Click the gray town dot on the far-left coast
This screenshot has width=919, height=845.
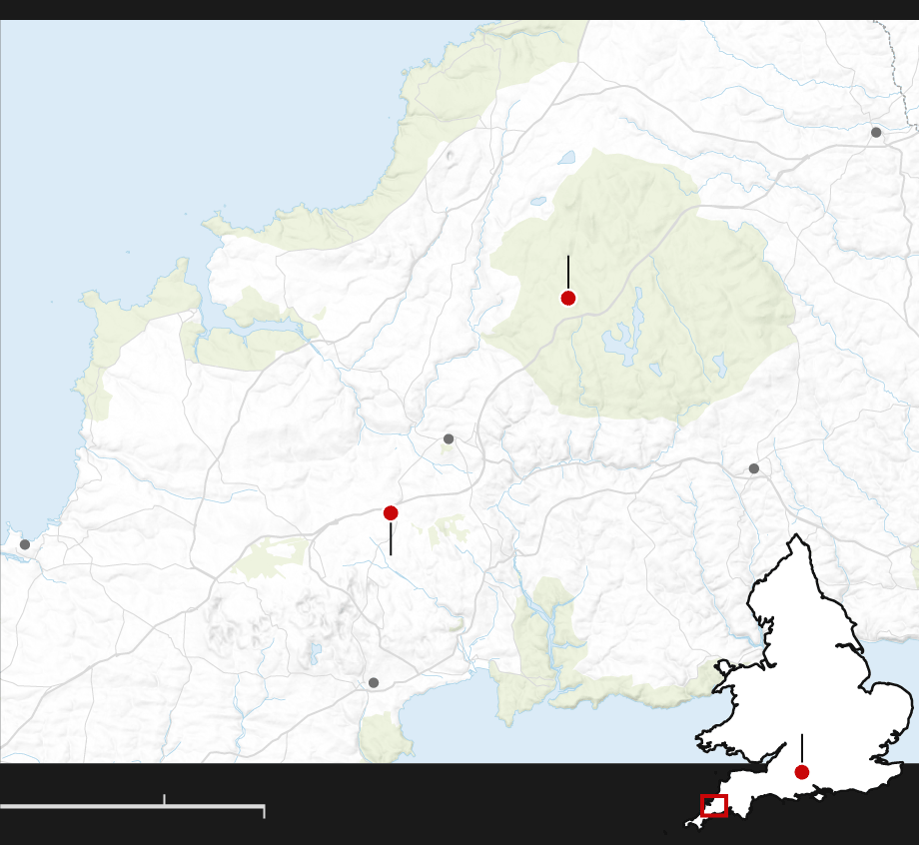[25, 544]
